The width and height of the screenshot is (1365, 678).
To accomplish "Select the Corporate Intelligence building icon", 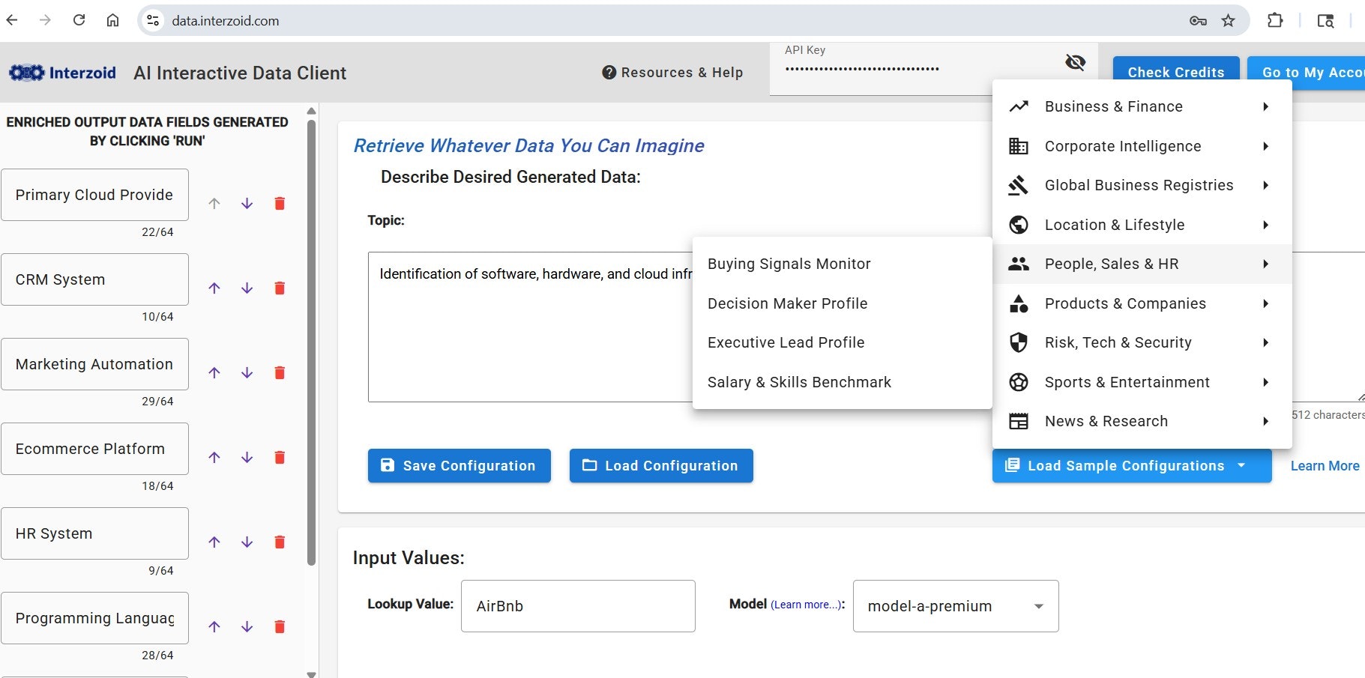I will click(x=1019, y=146).
